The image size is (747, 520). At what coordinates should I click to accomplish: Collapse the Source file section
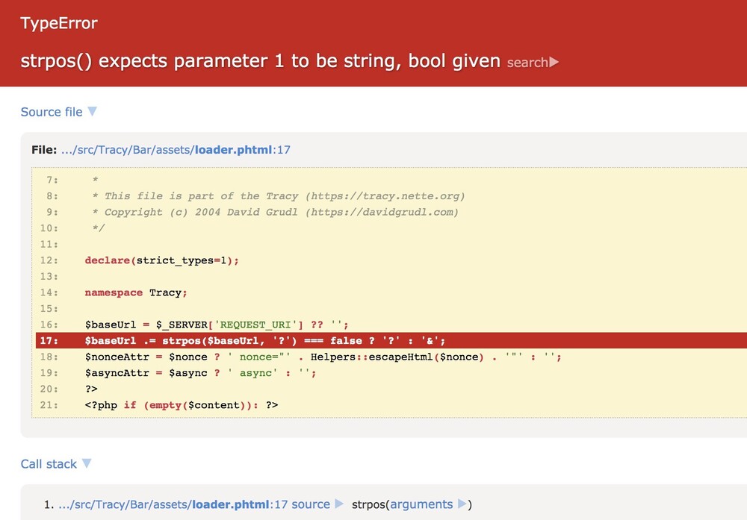pyautogui.click(x=93, y=111)
